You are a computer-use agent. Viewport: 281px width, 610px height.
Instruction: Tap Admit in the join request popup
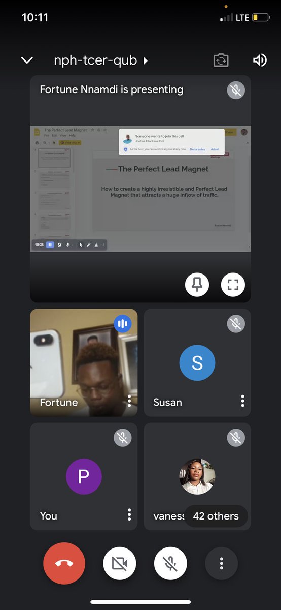click(215, 149)
